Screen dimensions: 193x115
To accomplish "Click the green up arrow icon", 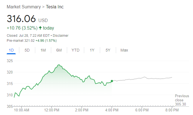I will (40, 28).
